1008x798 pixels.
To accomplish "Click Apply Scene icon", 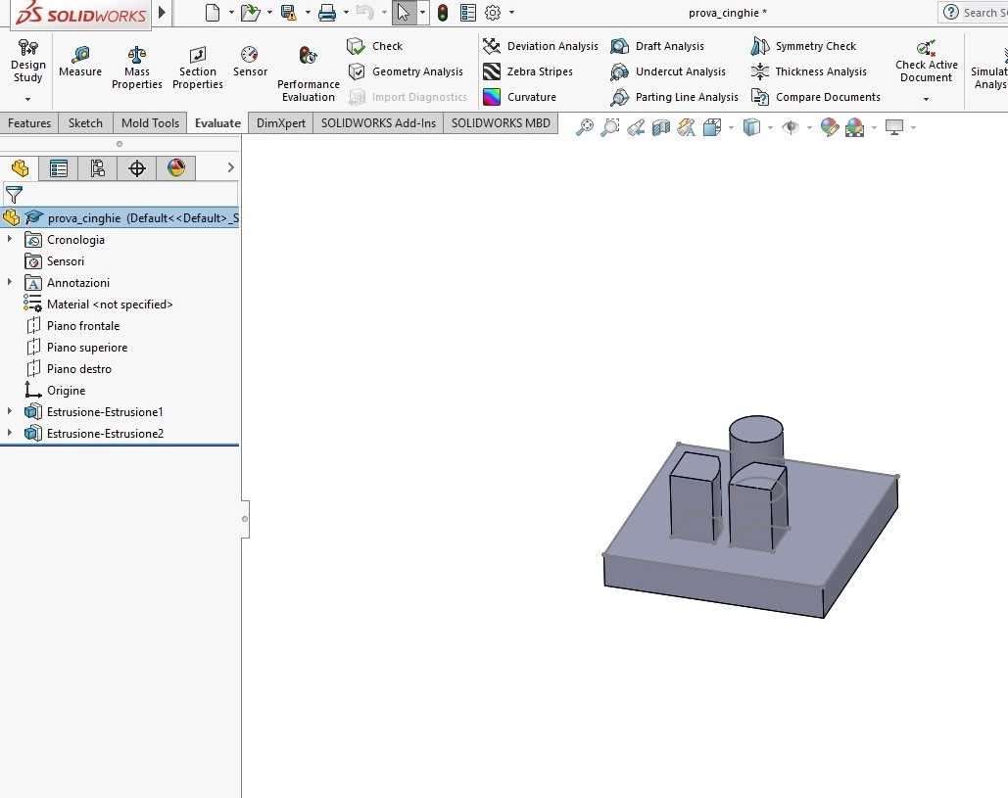I will pos(855,127).
